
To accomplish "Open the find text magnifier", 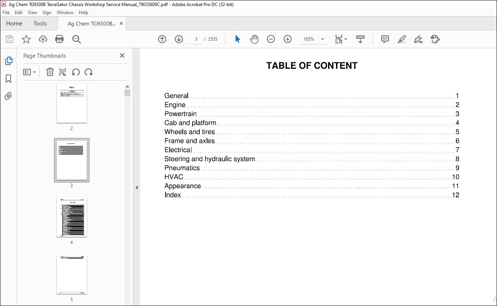I will click(76, 39).
